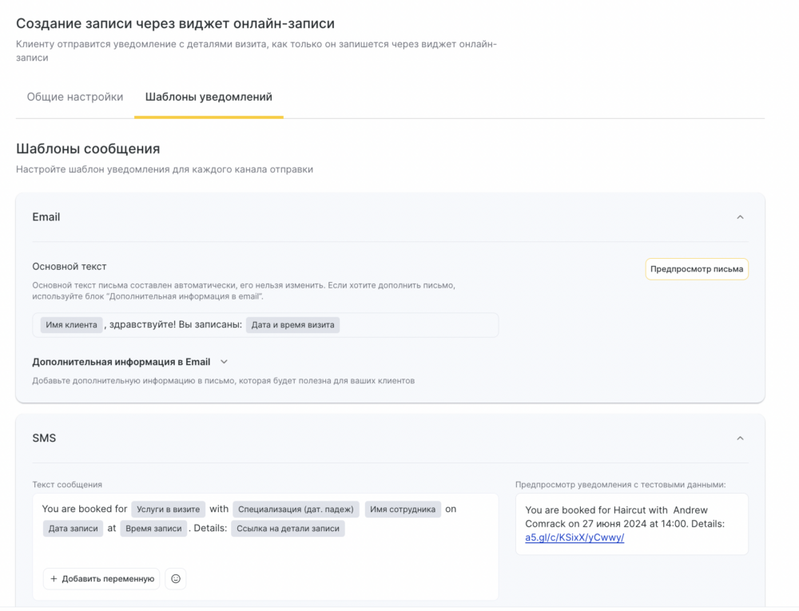The width and height of the screenshot is (799, 611).
Task: Open the a5.gl preview link
Action: (574, 538)
